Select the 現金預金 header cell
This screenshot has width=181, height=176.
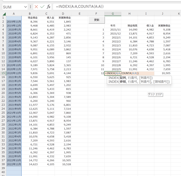pos(30,18)
